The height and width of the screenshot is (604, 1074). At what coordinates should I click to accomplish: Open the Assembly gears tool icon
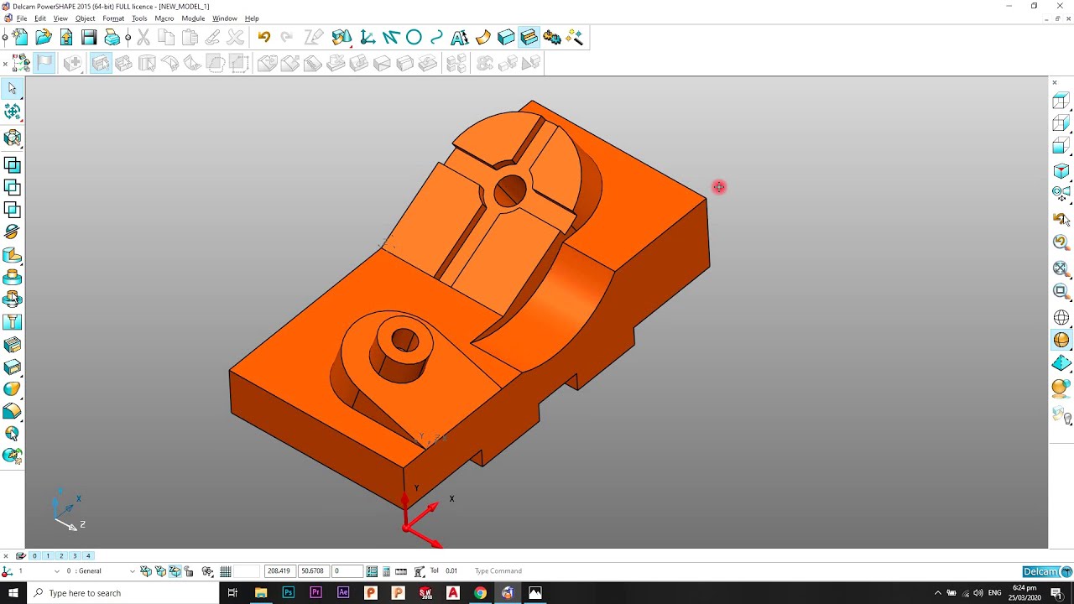552,37
